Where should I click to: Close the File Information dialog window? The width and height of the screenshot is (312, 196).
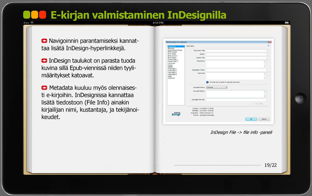pos(270,42)
